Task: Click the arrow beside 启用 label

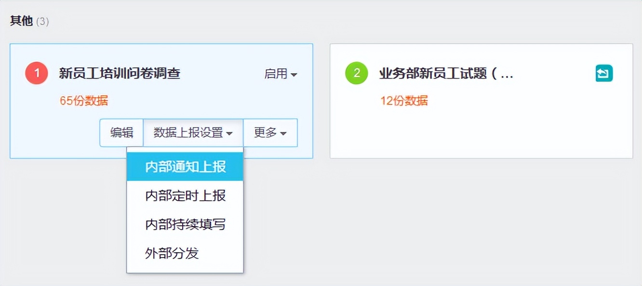Action: click(x=294, y=75)
